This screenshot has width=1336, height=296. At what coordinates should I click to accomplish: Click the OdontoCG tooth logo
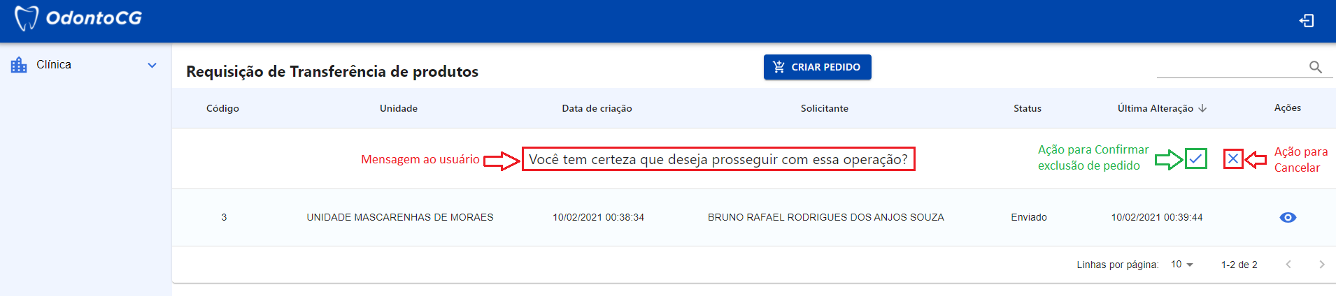point(26,19)
